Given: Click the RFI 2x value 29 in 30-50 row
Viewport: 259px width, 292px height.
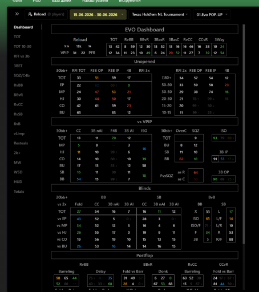Looking at the screenshot, I should tap(181, 92).
